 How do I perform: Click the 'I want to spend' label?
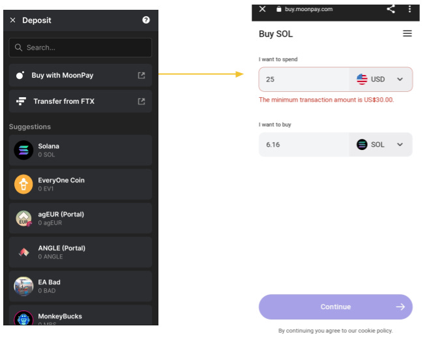pos(278,59)
